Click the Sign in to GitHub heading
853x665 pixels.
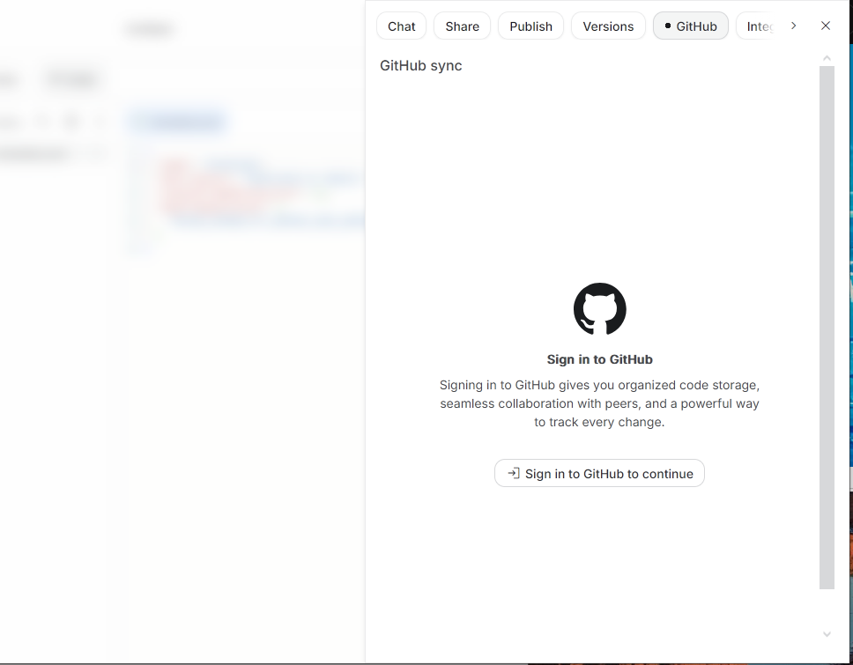[599, 359]
